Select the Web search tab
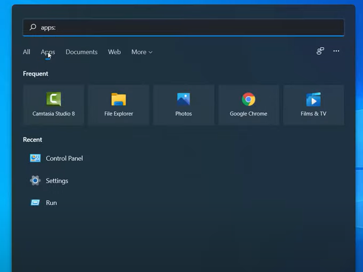 click(x=114, y=52)
